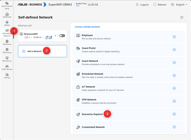Expand EmployeeWiFi profile details arrow
Screen dimensions: 191x140
(x=55, y=36)
